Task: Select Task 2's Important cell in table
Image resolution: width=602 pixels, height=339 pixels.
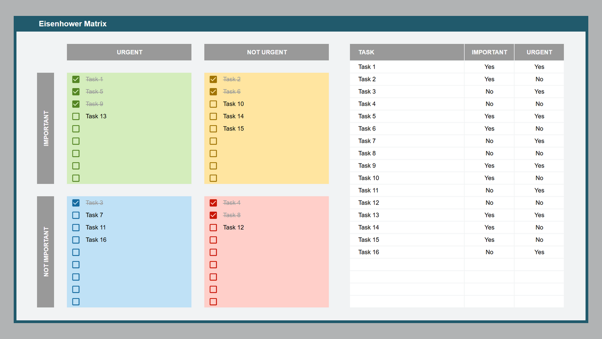Action: pyautogui.click(x=489, y=79)
